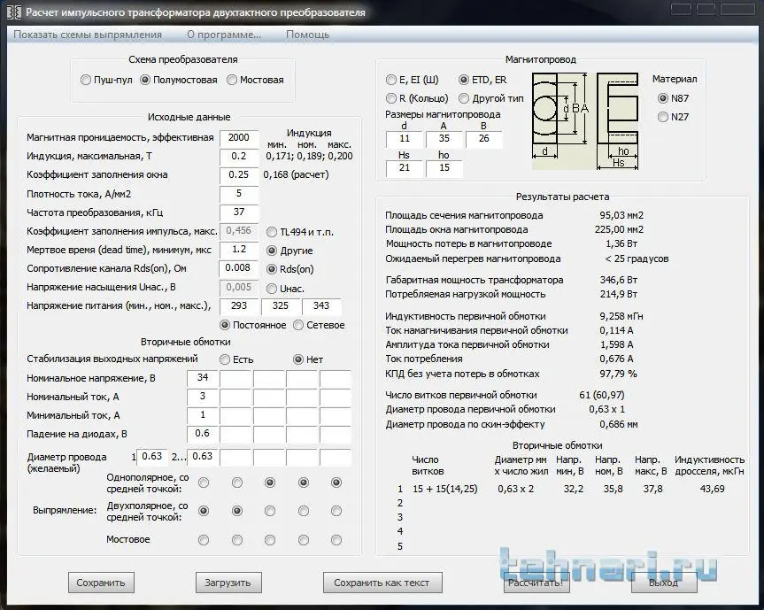Click 'Рассчитать!' button
This screenshot has height=610, width=764.
[536, 583]
